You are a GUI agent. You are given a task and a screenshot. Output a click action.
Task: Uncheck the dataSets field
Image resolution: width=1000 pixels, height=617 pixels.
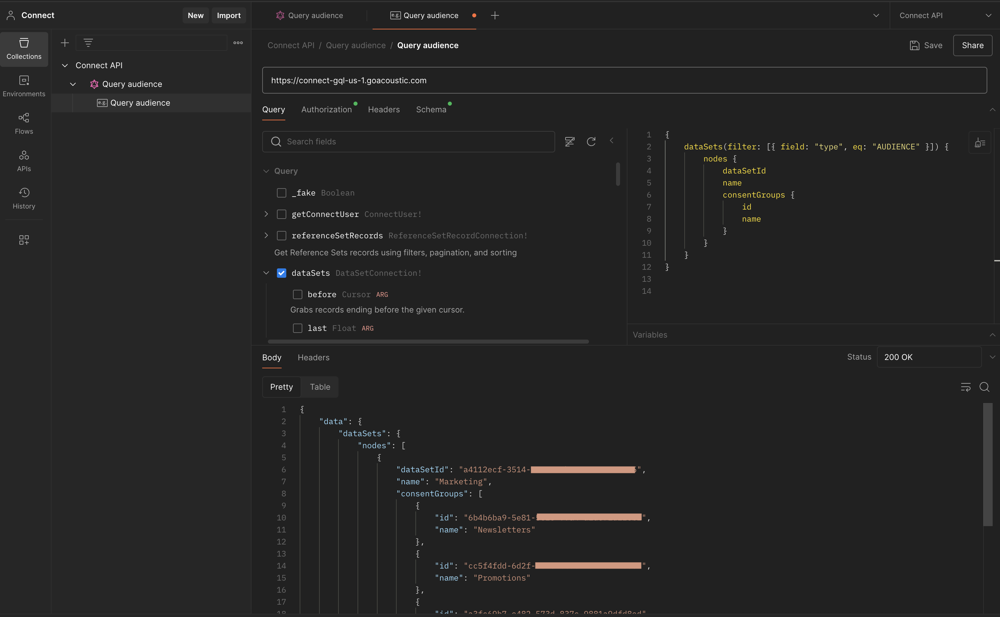282,273
